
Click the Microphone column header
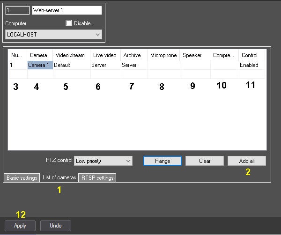[163, 55]
